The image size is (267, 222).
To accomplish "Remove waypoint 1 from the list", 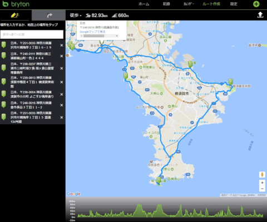I will tap(62, 46).
